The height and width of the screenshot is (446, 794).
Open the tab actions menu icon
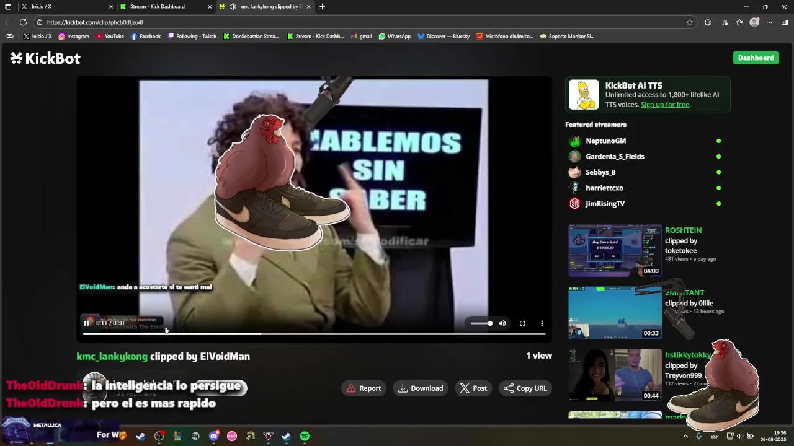click(8, 7)
